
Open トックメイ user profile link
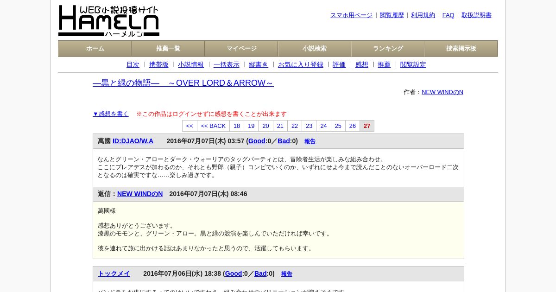click(114, 273)
